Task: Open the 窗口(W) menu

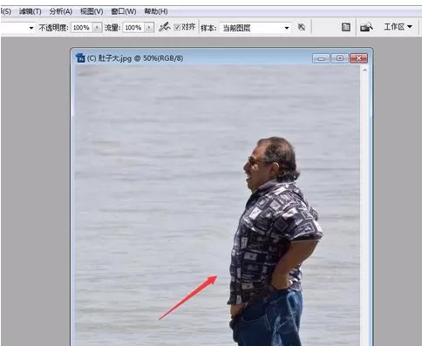Action: pyautogui.click(x=124, y=11)
